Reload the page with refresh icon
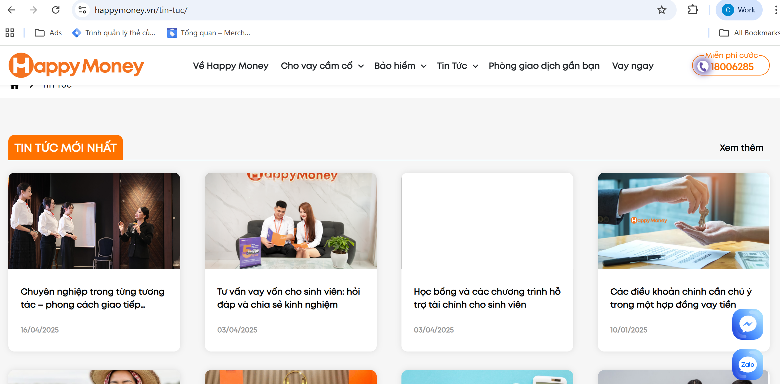780x384 pixels. [x=56, y=10]
